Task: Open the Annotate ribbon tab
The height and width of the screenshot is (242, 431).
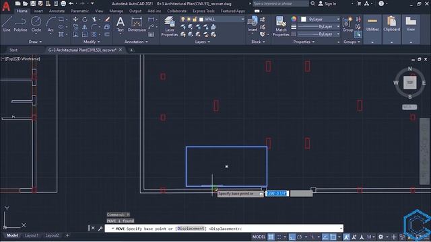Action: pos(57,11)
